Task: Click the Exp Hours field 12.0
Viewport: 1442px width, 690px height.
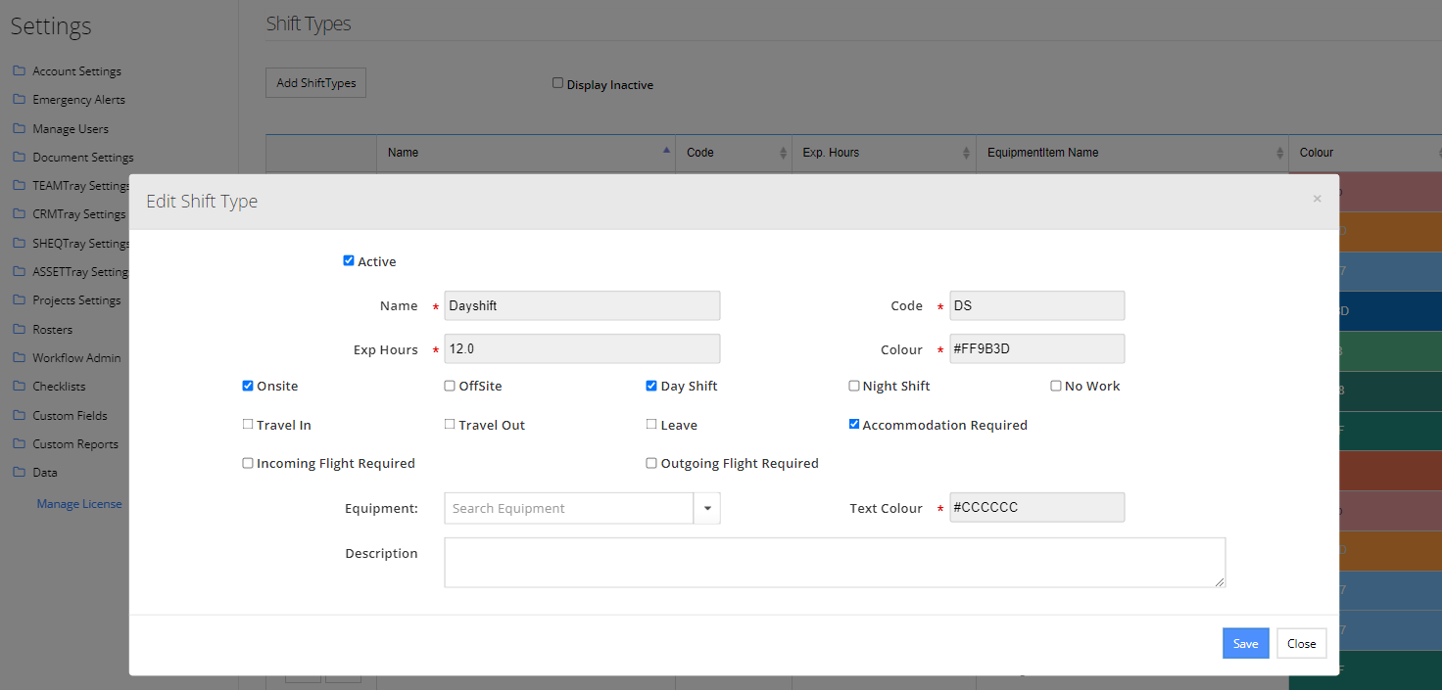Action: click(582, 348)
